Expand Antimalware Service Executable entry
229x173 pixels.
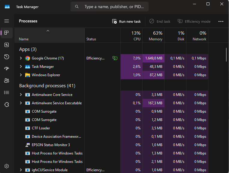pyautogui.click(x=21, y=103)
